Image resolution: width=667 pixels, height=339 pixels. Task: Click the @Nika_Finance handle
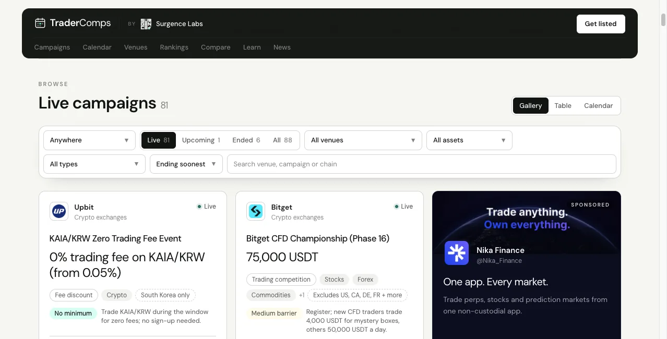coord(499,261)
